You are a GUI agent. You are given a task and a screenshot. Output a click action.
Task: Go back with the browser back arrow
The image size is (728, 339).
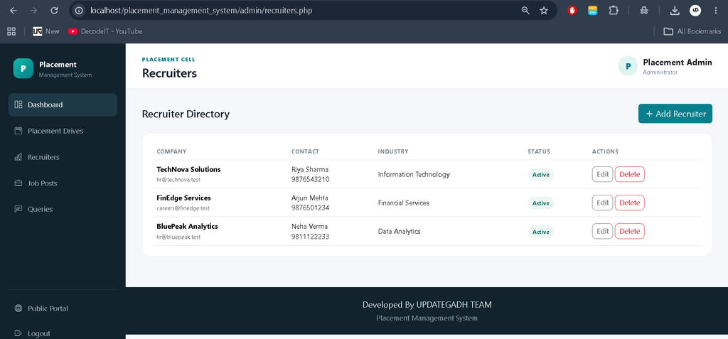pos(13,10)
